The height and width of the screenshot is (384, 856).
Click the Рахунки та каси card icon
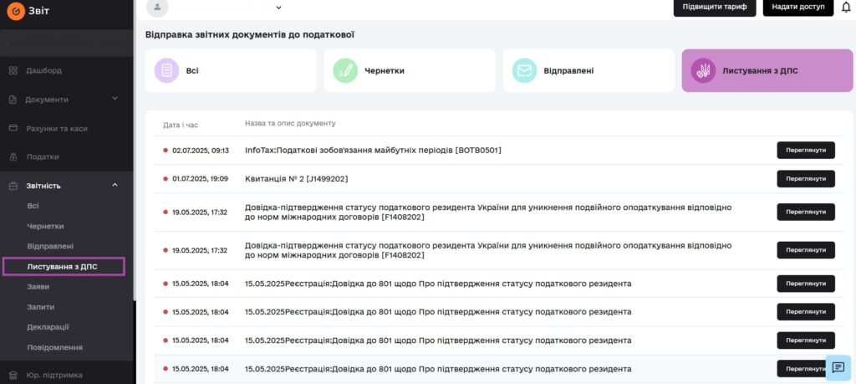(13, 128)
